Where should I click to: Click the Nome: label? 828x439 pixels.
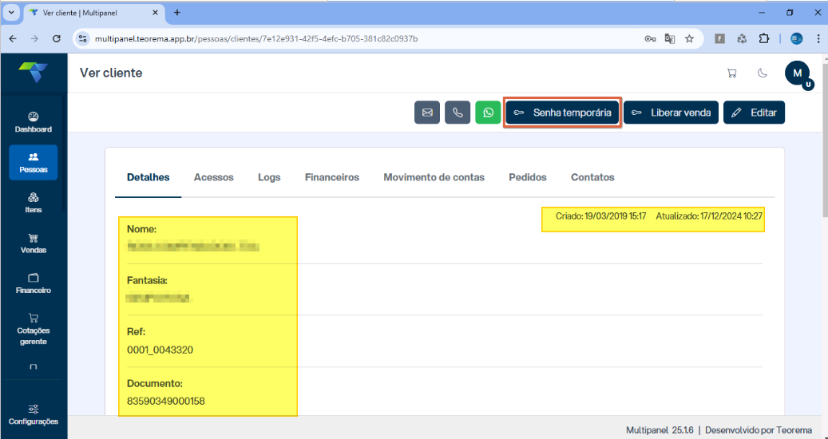point(142,230)
